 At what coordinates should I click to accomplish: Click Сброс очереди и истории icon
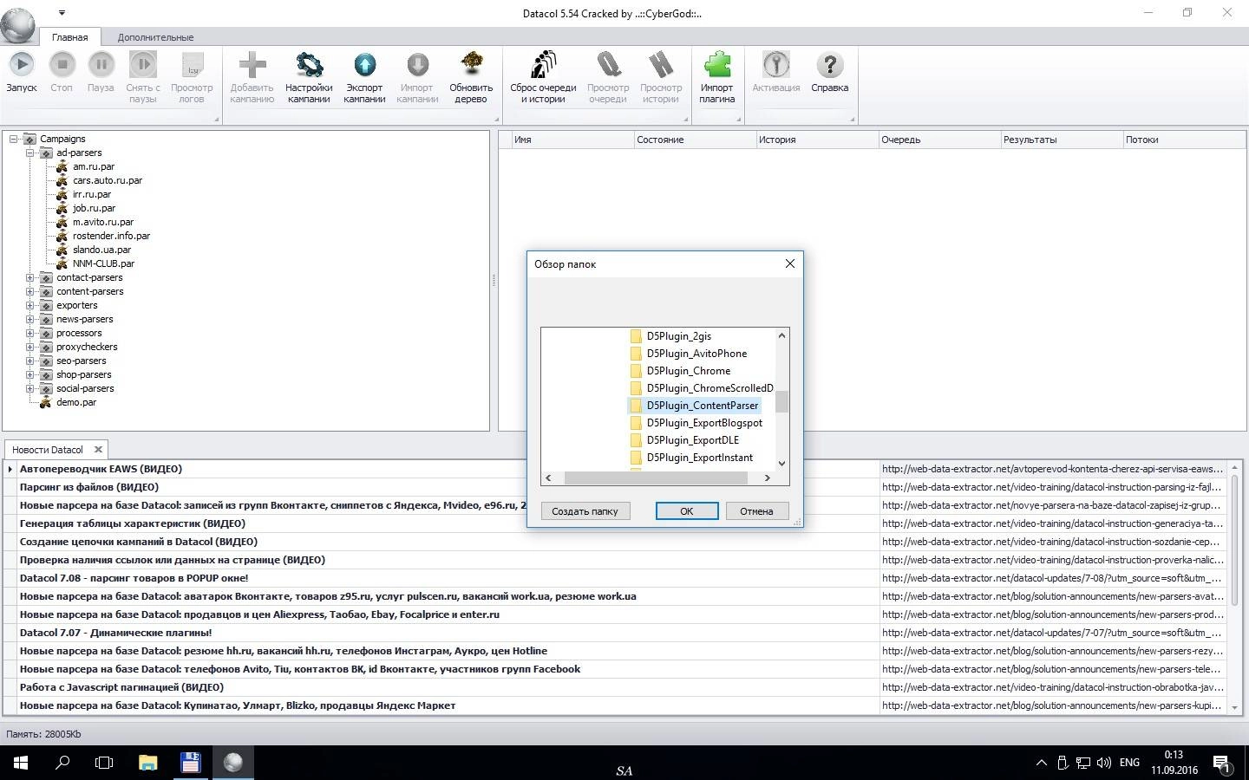pos(543,65)
